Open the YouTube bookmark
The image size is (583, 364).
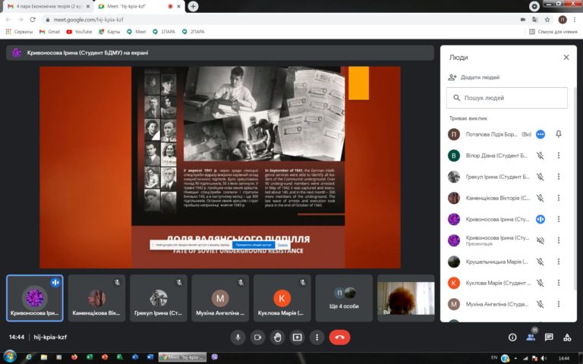79,32
